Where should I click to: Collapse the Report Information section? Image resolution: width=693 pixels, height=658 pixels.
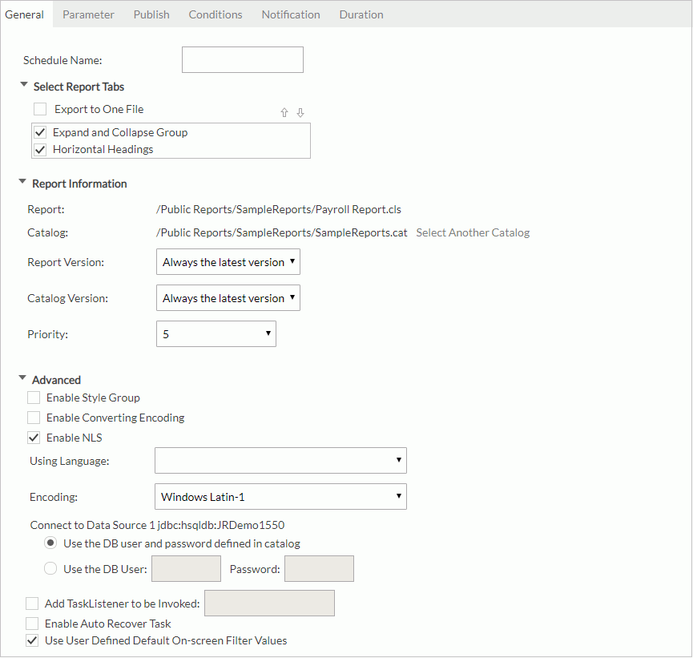pos(22,183)
